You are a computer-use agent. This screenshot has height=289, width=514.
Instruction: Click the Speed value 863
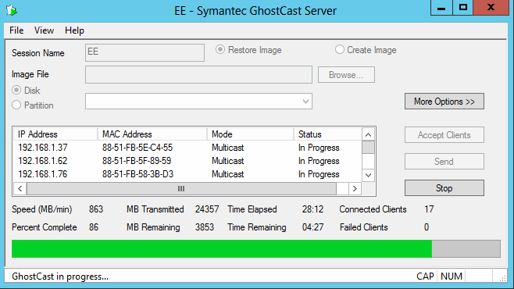pyautogui.click(x=96, y=209)
